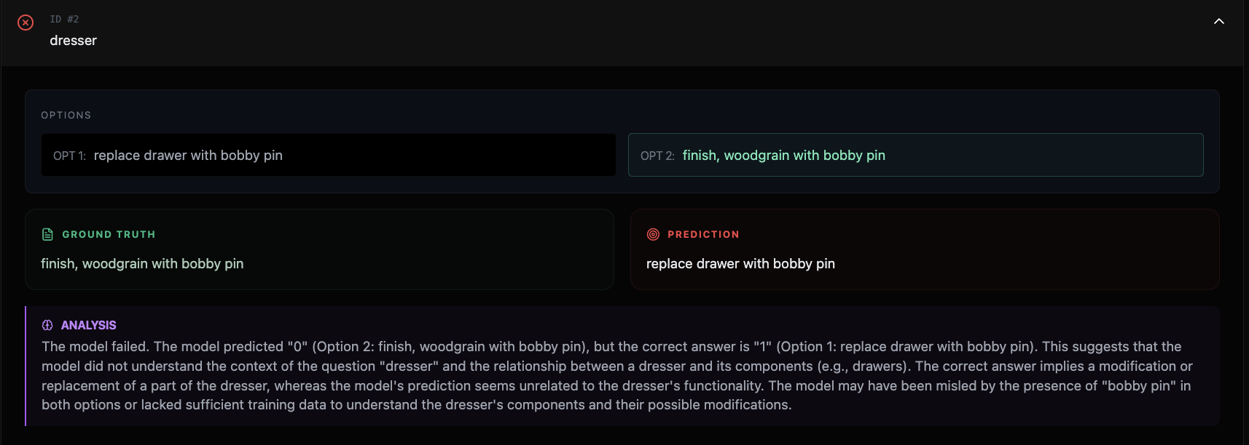
Task: Click the 'OPT 1:' label
Action: tap(69, 156)
